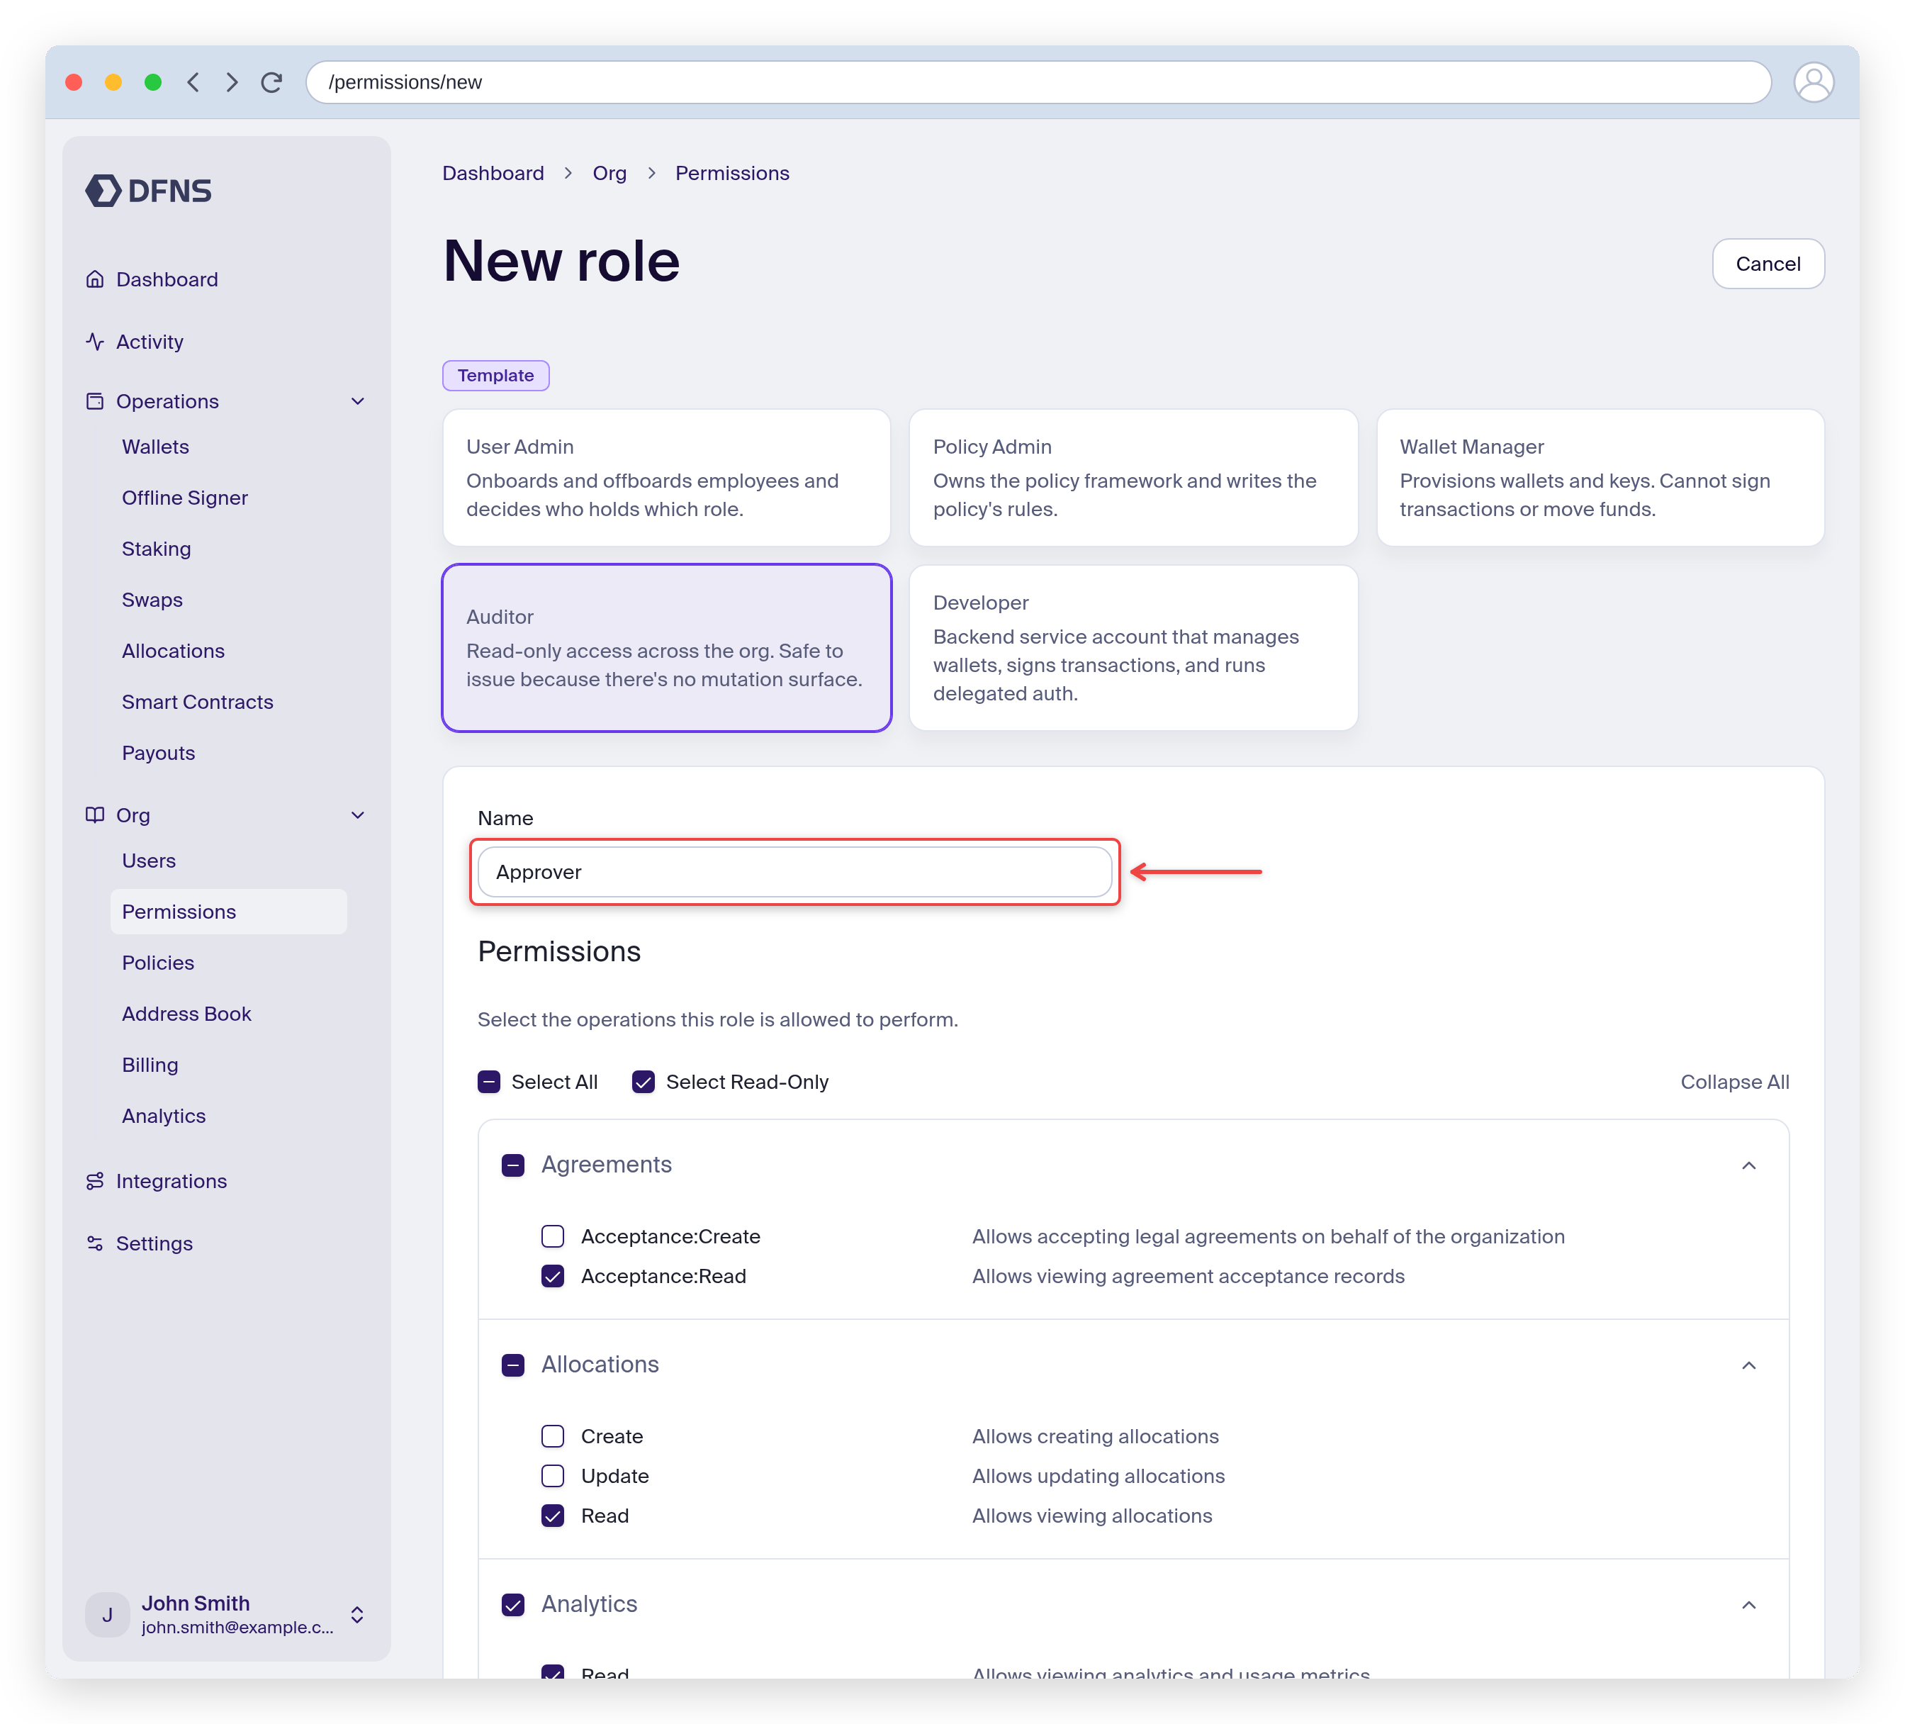
Task: Select the Developer template card
Action: point(1133,647)
